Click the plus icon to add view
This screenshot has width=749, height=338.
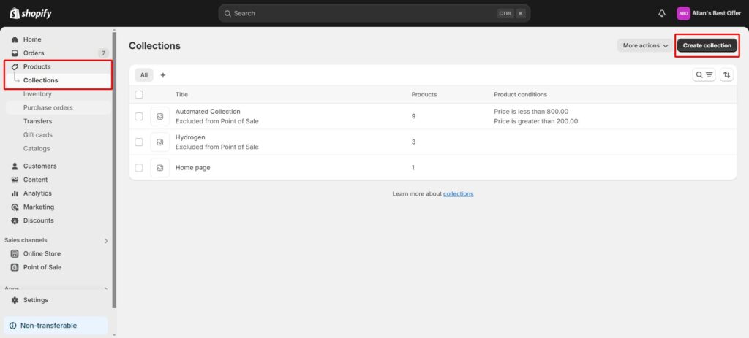163,75
